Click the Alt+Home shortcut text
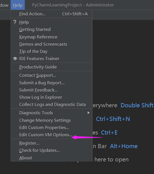This screenshot has width=154, height=174. 124,146
